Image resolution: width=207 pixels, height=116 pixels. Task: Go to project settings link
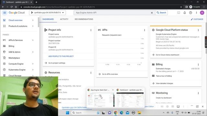[57, 63]
